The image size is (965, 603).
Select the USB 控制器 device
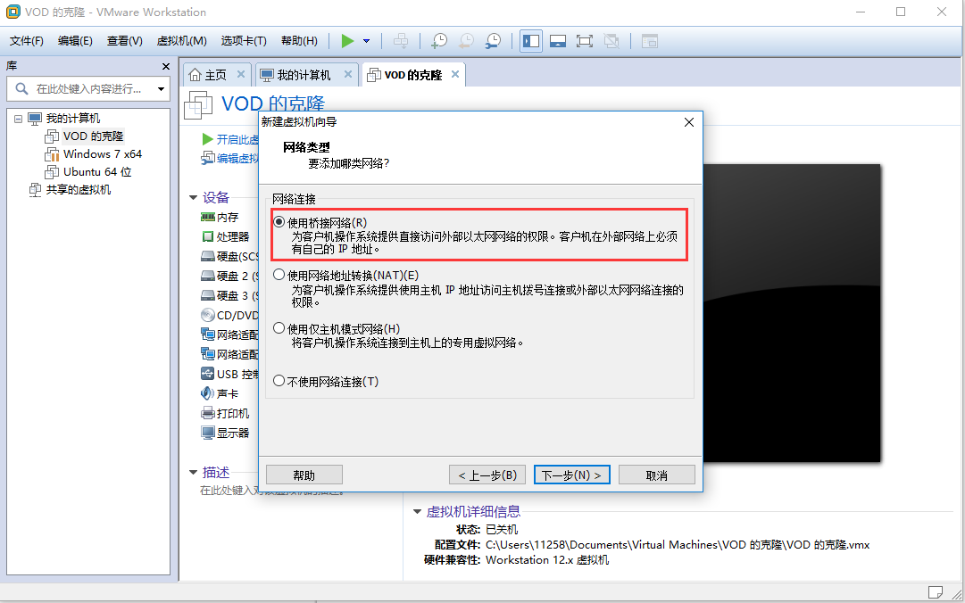tap(229, 375)
